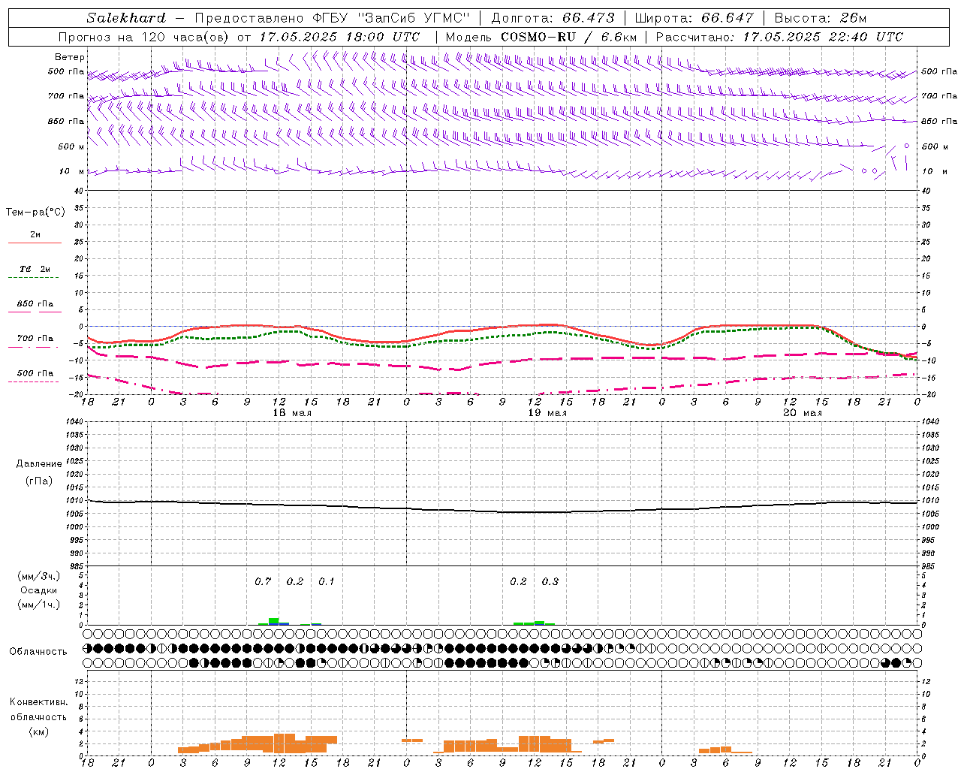Click the forecast start time 17.05.2025 18:00 UTC

click(339, 37)
